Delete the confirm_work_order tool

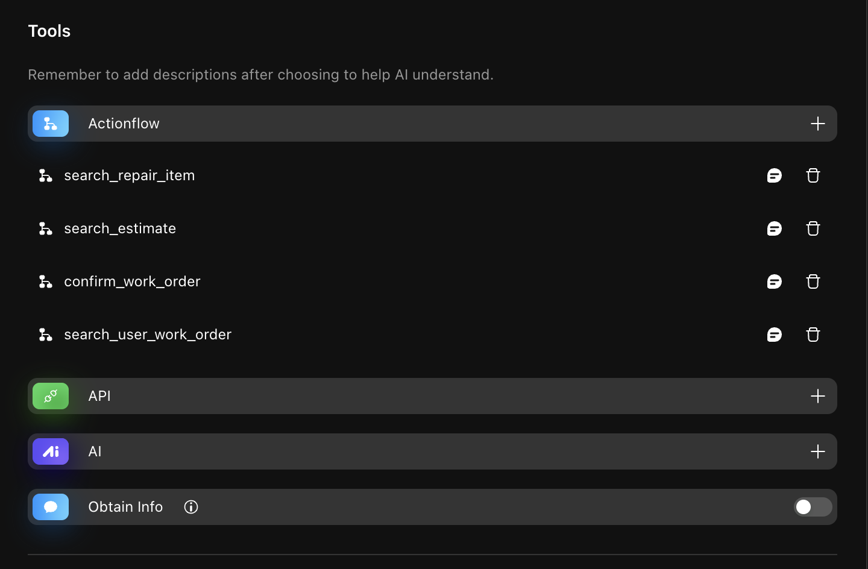tap(813, 281)
